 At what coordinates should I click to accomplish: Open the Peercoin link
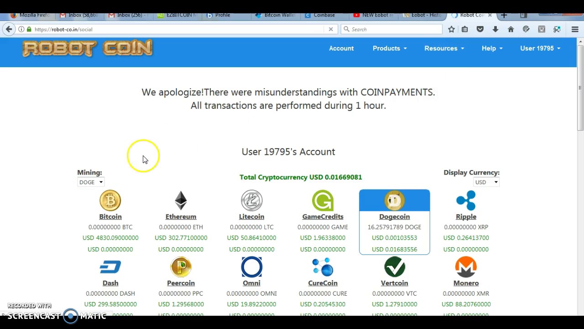(181, 283)
